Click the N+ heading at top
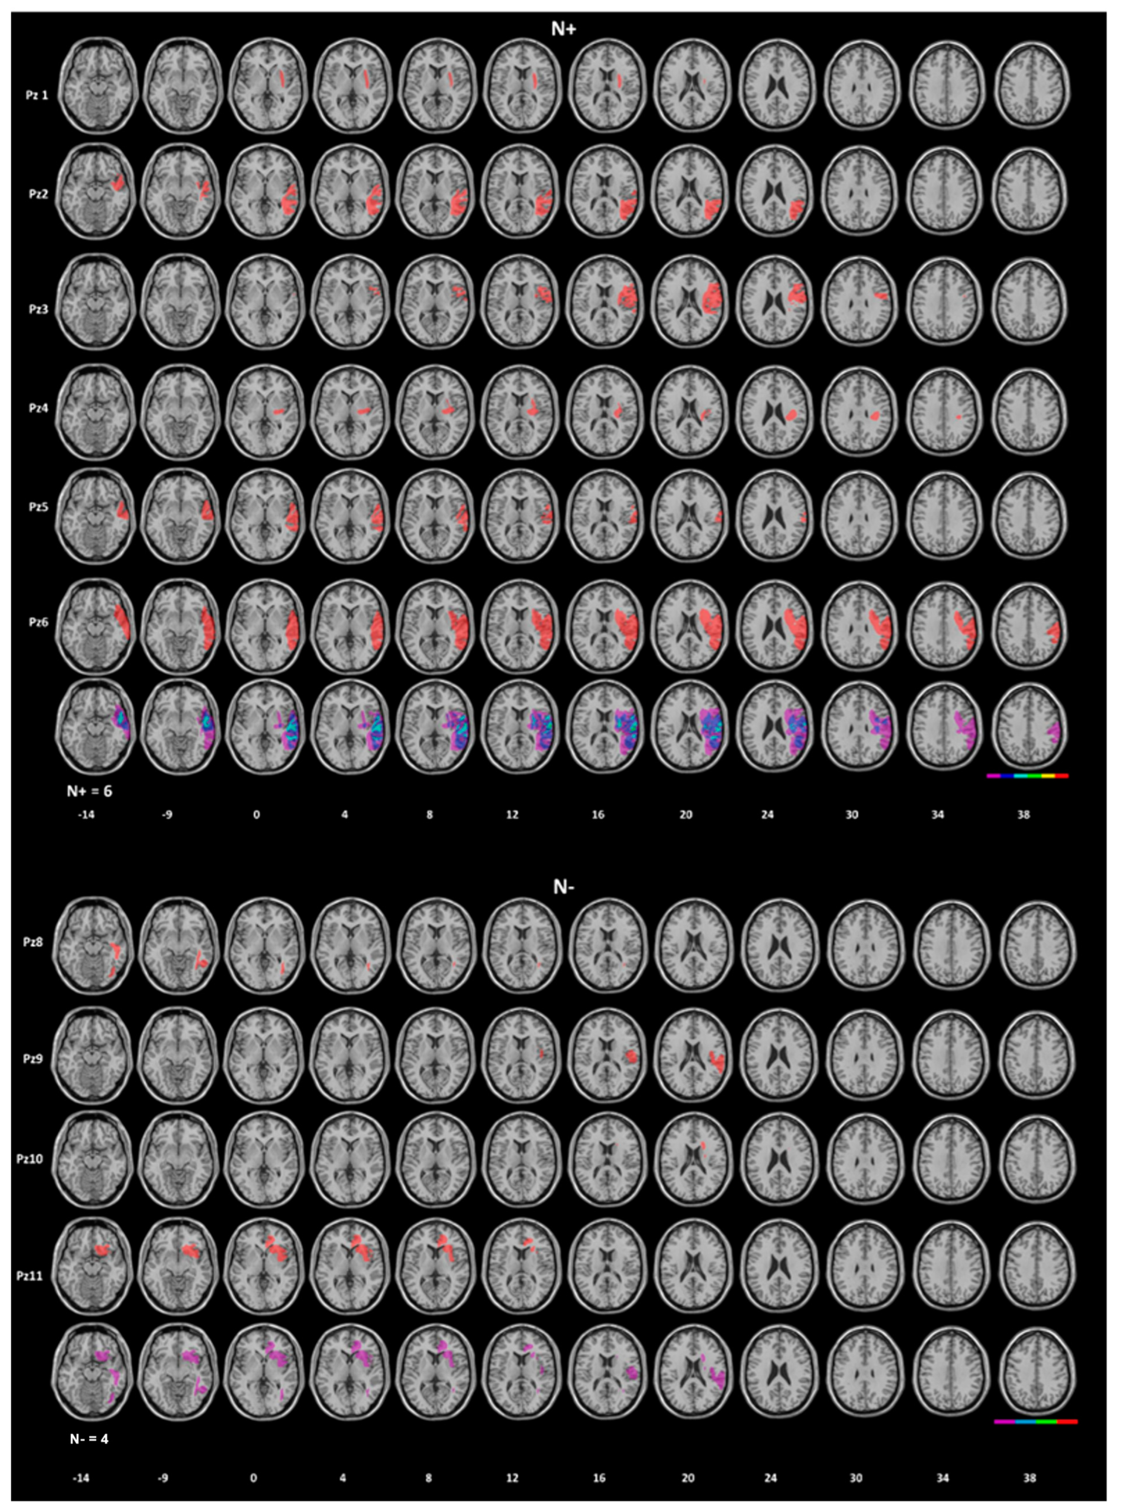 pyautogui.click(x=563, y=29)
